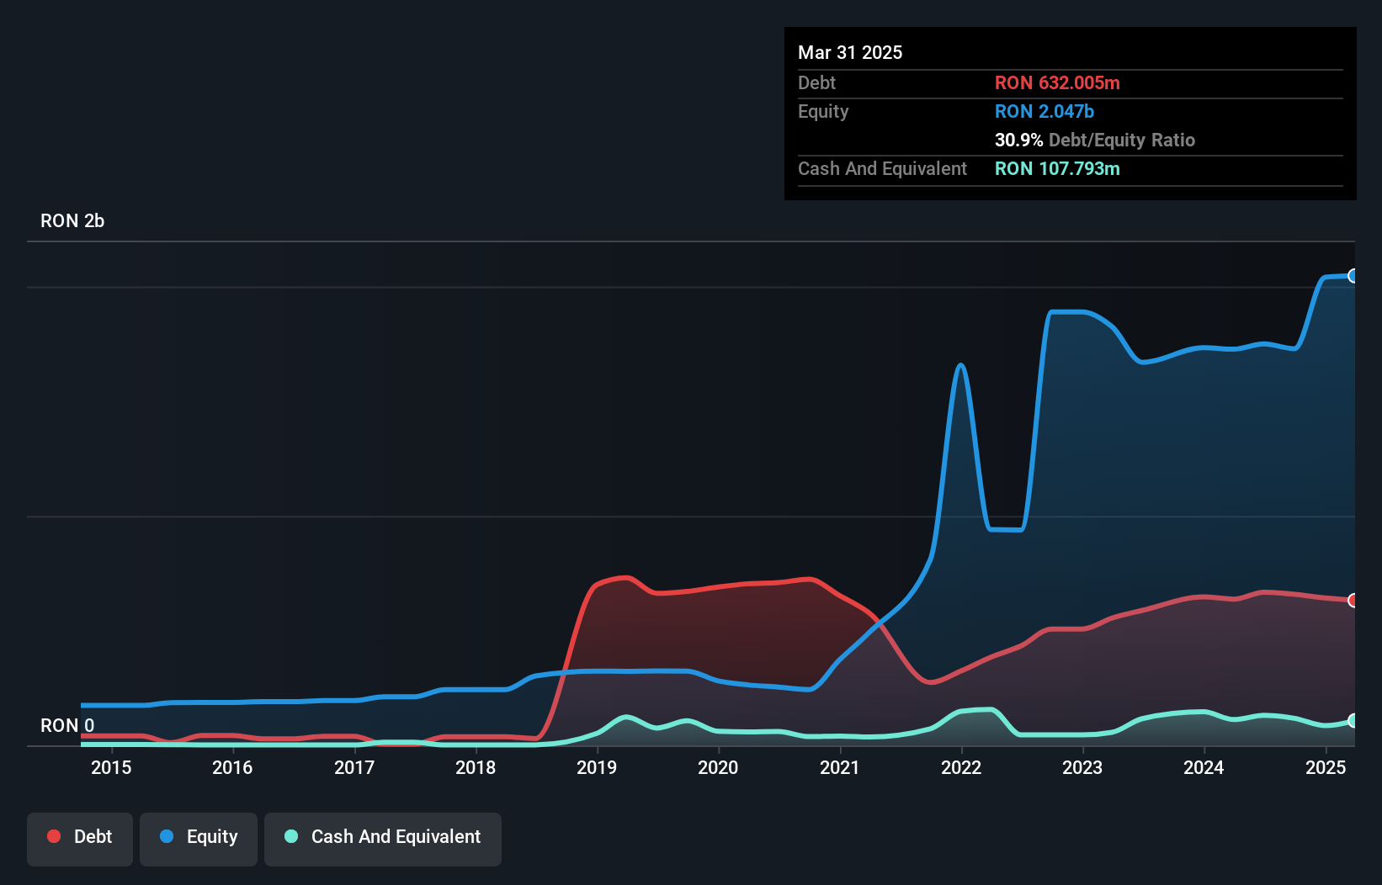The width and height of the screenshot is (1382, 885).
Task: Toggle the Debt series legend button
Action: (80, 839)
